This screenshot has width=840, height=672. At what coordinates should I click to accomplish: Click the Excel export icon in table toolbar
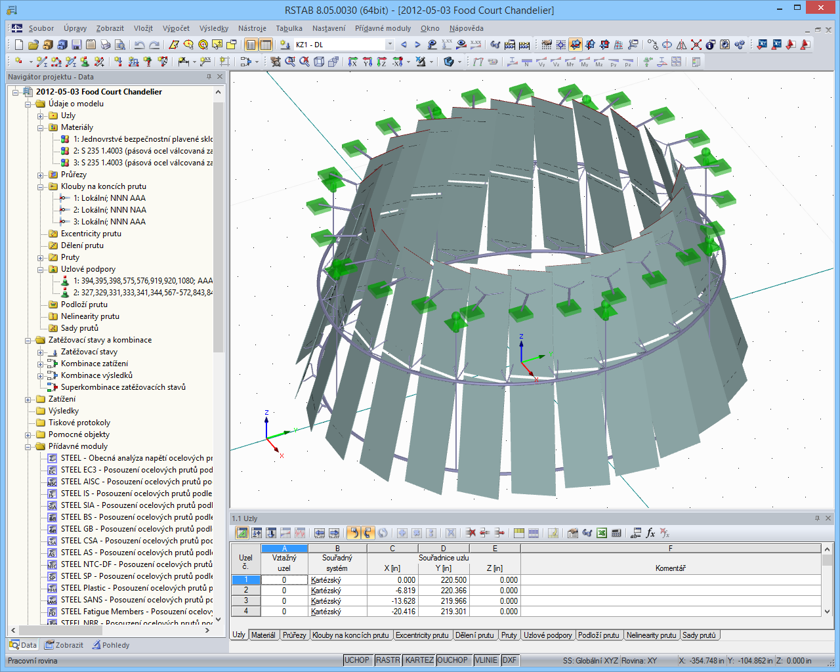(x=601, y=533)
